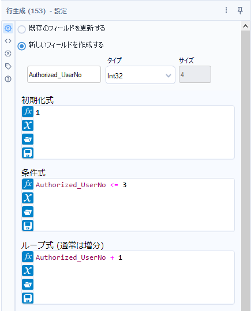251x311 pixels.
Task: Click into the 条件式 expression editor
Action: 134,205
